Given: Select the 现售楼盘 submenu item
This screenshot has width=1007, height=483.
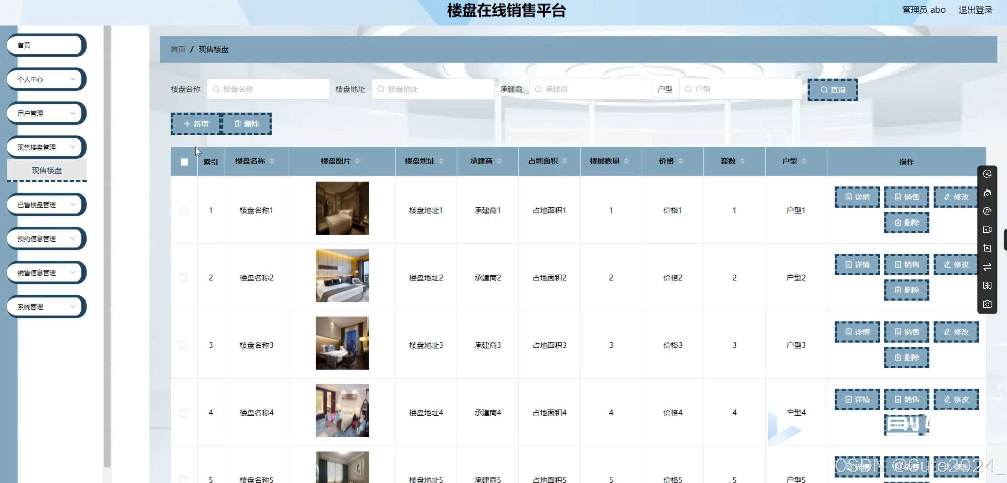Looking at the screenshot, I should [46, 171].
